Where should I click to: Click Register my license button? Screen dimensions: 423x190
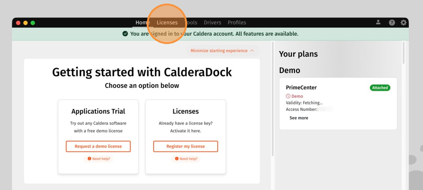(x=186, y=146)
